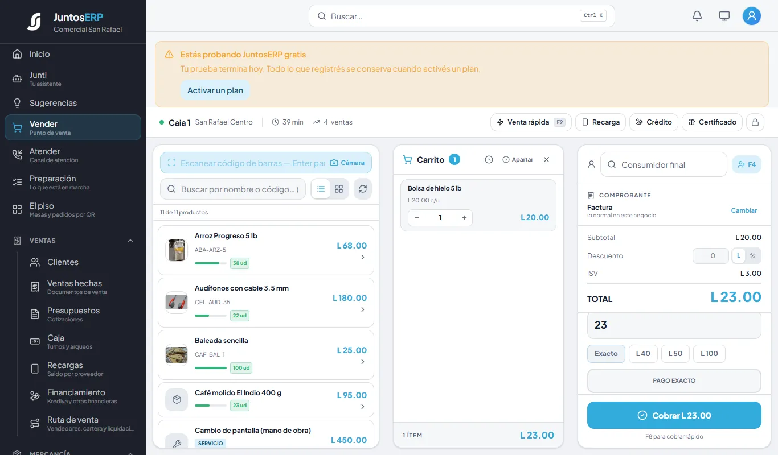
Task: Select the L 100 quick amount
Action: [x=709, y=354]
